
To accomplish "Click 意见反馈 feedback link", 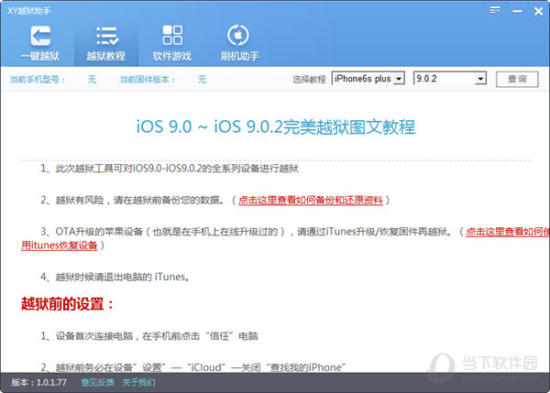I will (97, 383).
